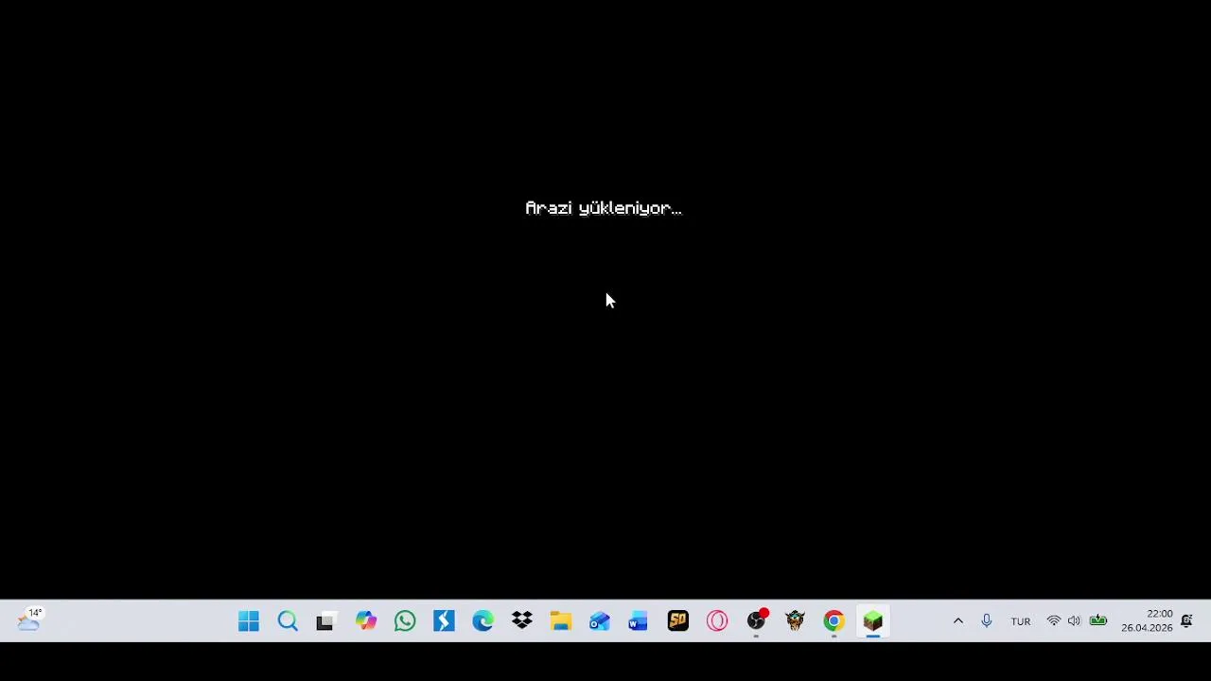Change the TUR input language

[x=1021, y=621]
